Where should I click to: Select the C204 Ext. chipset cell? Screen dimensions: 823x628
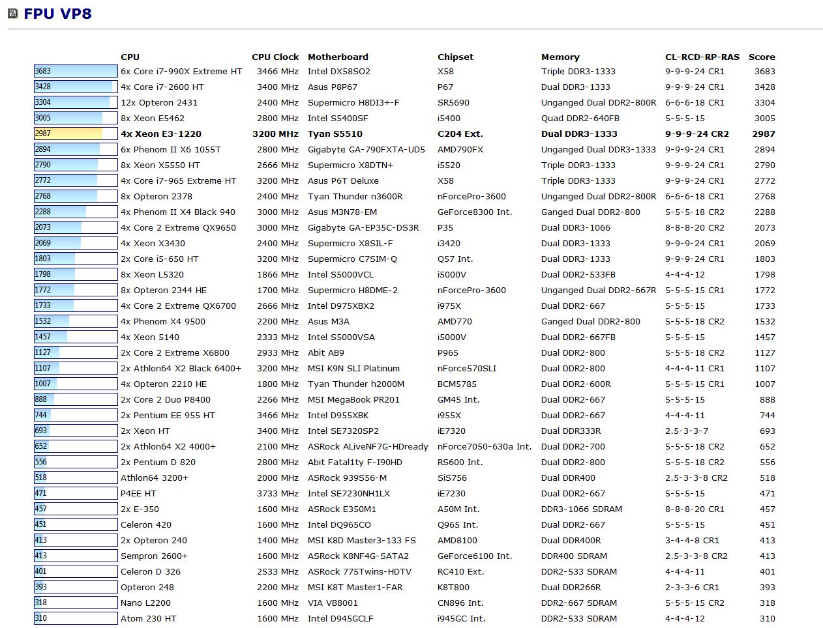pyautogui.click(x=460, y=134)
